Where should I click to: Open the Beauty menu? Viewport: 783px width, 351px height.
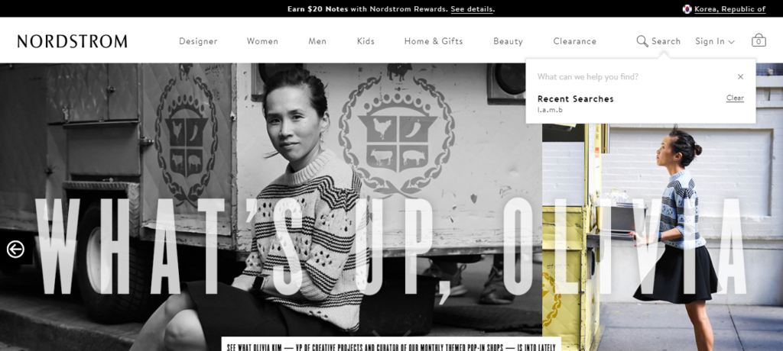point(508,41)
